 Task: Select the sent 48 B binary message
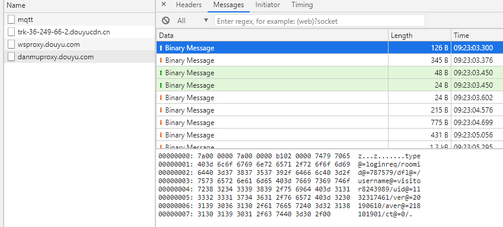point(329,73)
